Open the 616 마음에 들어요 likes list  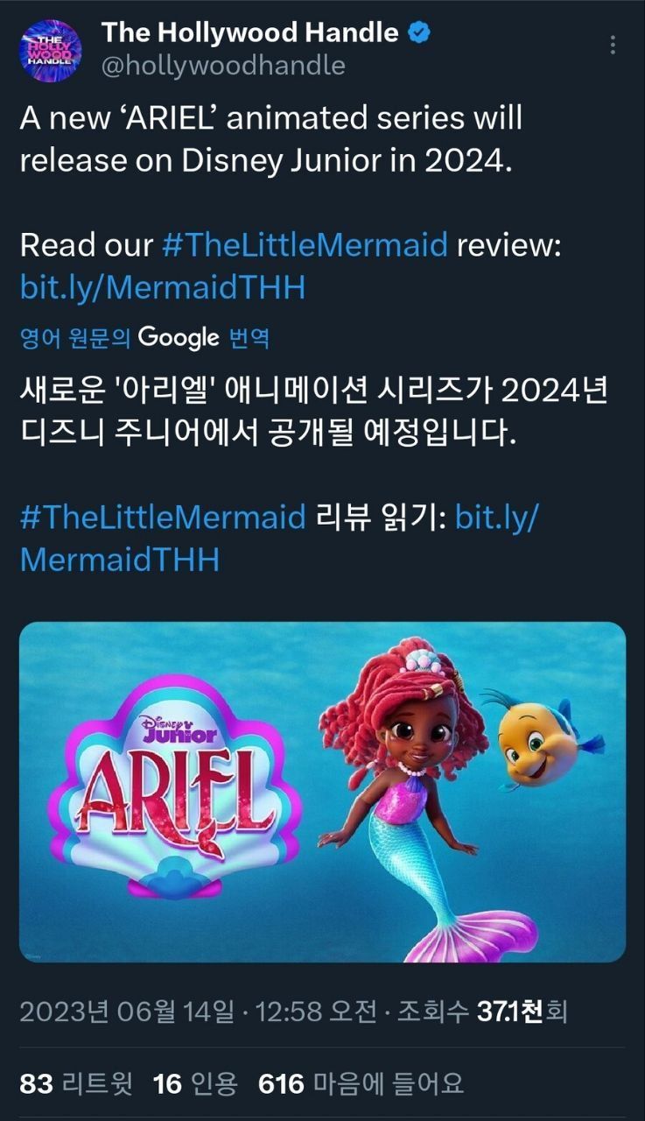tap(361, 1084)
